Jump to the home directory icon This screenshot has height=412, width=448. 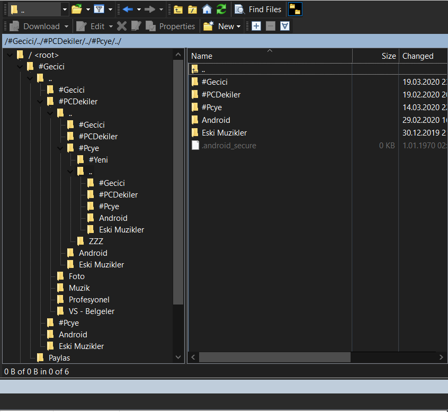207,10
